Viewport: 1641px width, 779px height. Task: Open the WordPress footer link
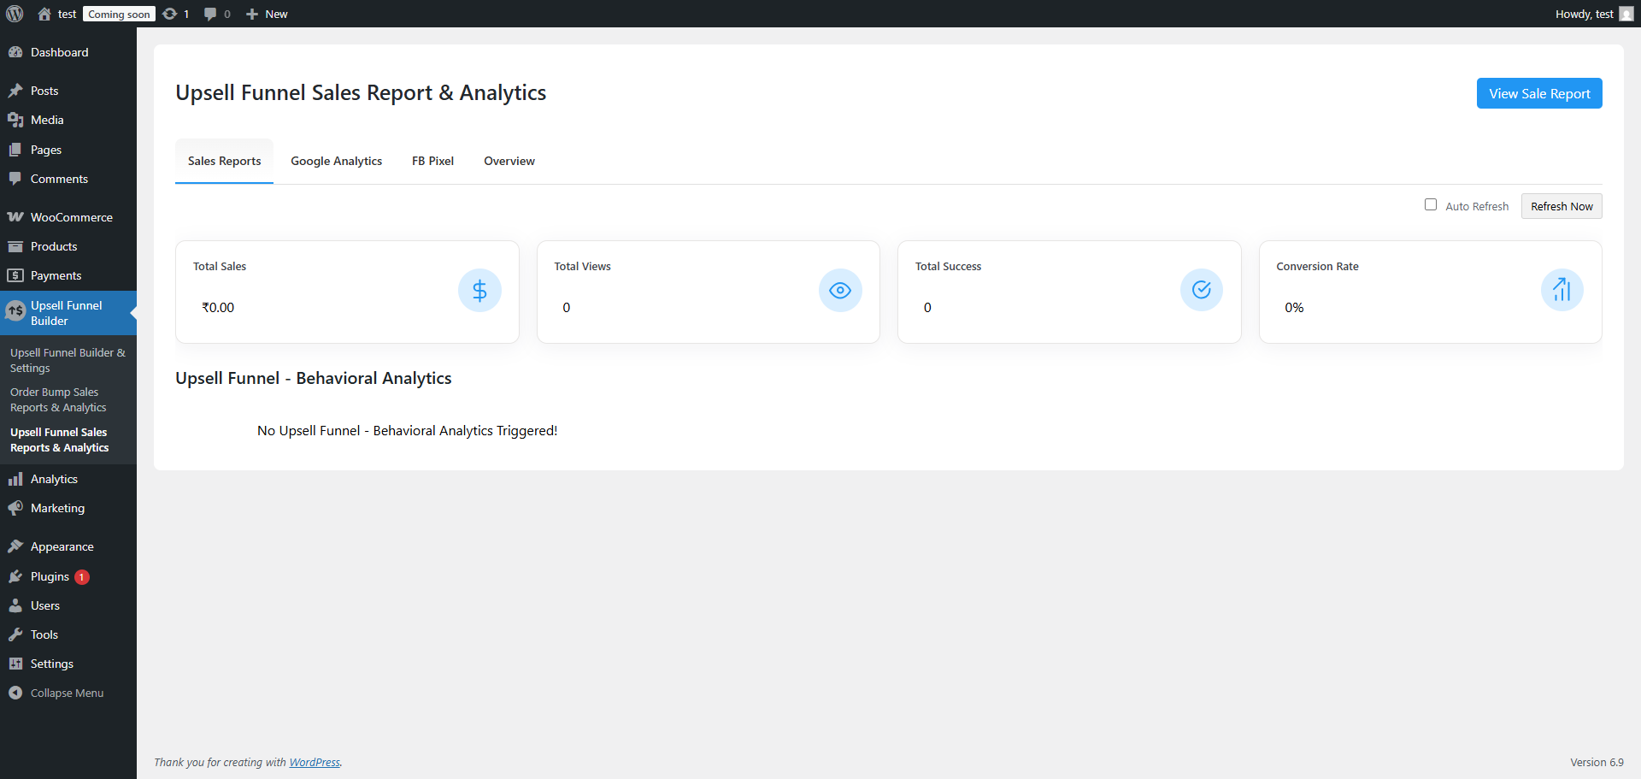tap(315, 762)
